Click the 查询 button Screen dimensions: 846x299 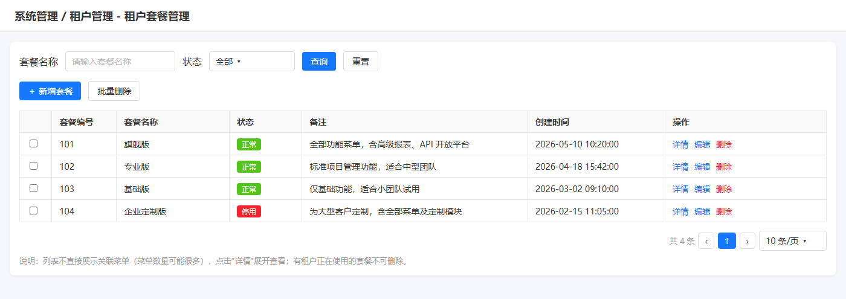click(x=319, y=62)
